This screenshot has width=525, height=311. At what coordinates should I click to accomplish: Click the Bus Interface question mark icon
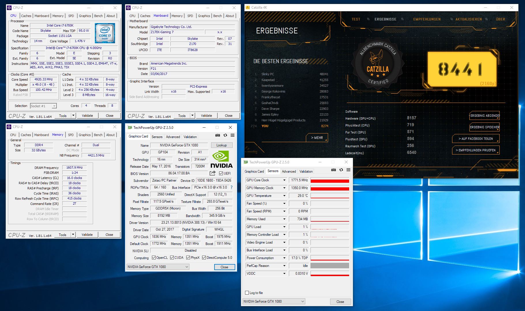click(232, 187)
